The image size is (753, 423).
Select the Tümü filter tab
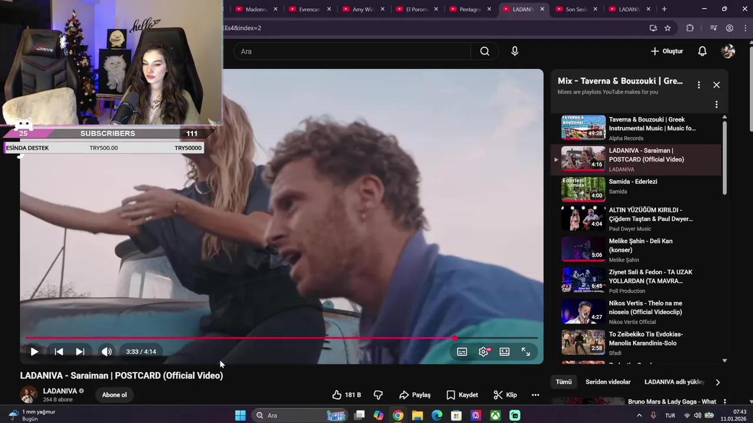click(x=564, y=382)
